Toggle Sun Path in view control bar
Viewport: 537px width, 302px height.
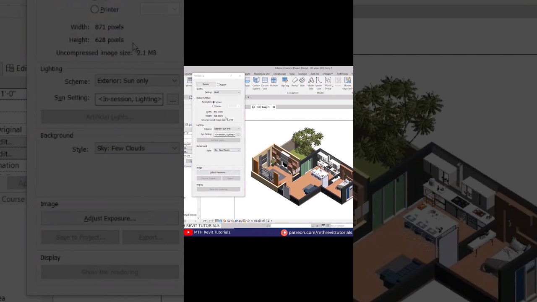pyautogui.click(x=224, y=221)
